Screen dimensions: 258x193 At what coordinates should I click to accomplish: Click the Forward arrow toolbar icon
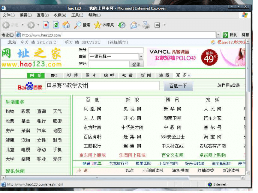tap(31, 25)
